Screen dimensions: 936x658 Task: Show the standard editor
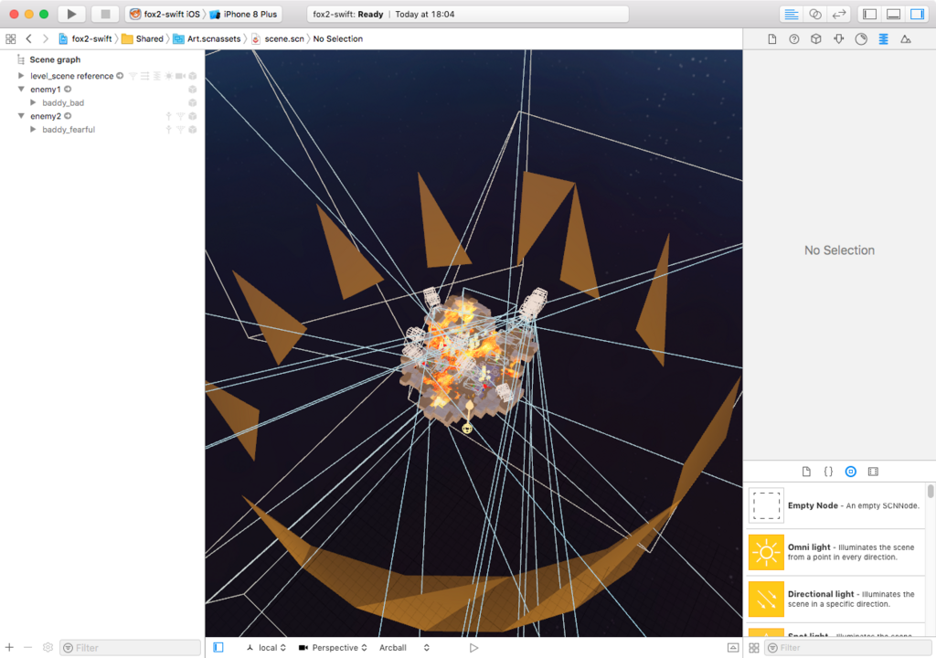[791, 14]
